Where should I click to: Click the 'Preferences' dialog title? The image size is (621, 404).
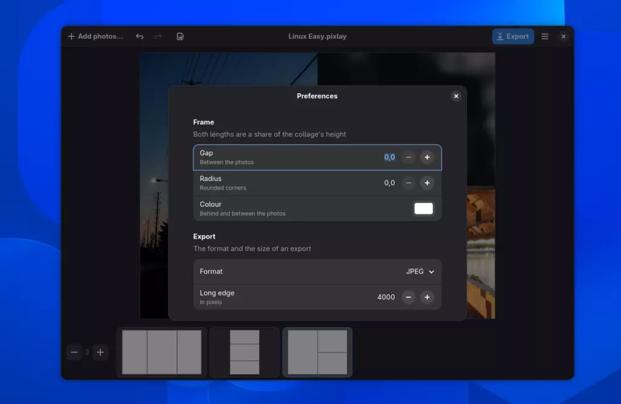pos(317,96)
